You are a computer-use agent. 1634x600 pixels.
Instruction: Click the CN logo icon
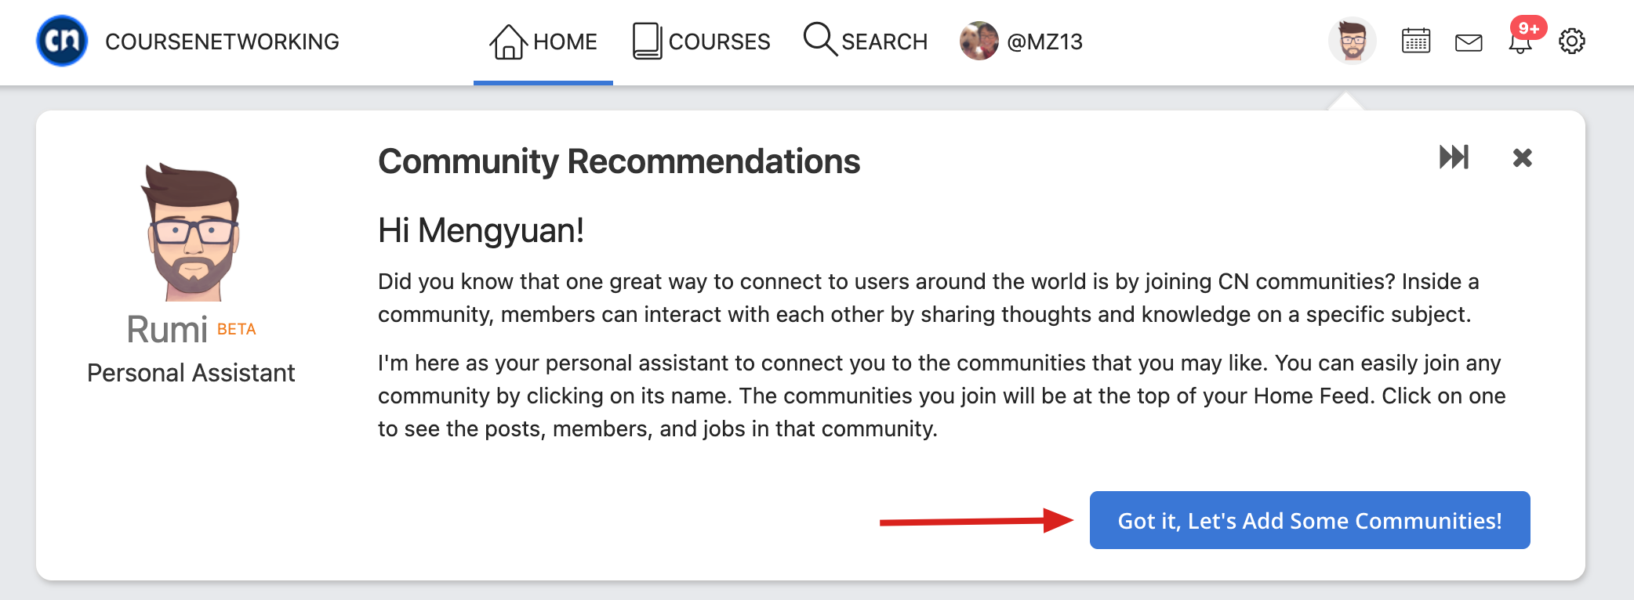[62, 41]
